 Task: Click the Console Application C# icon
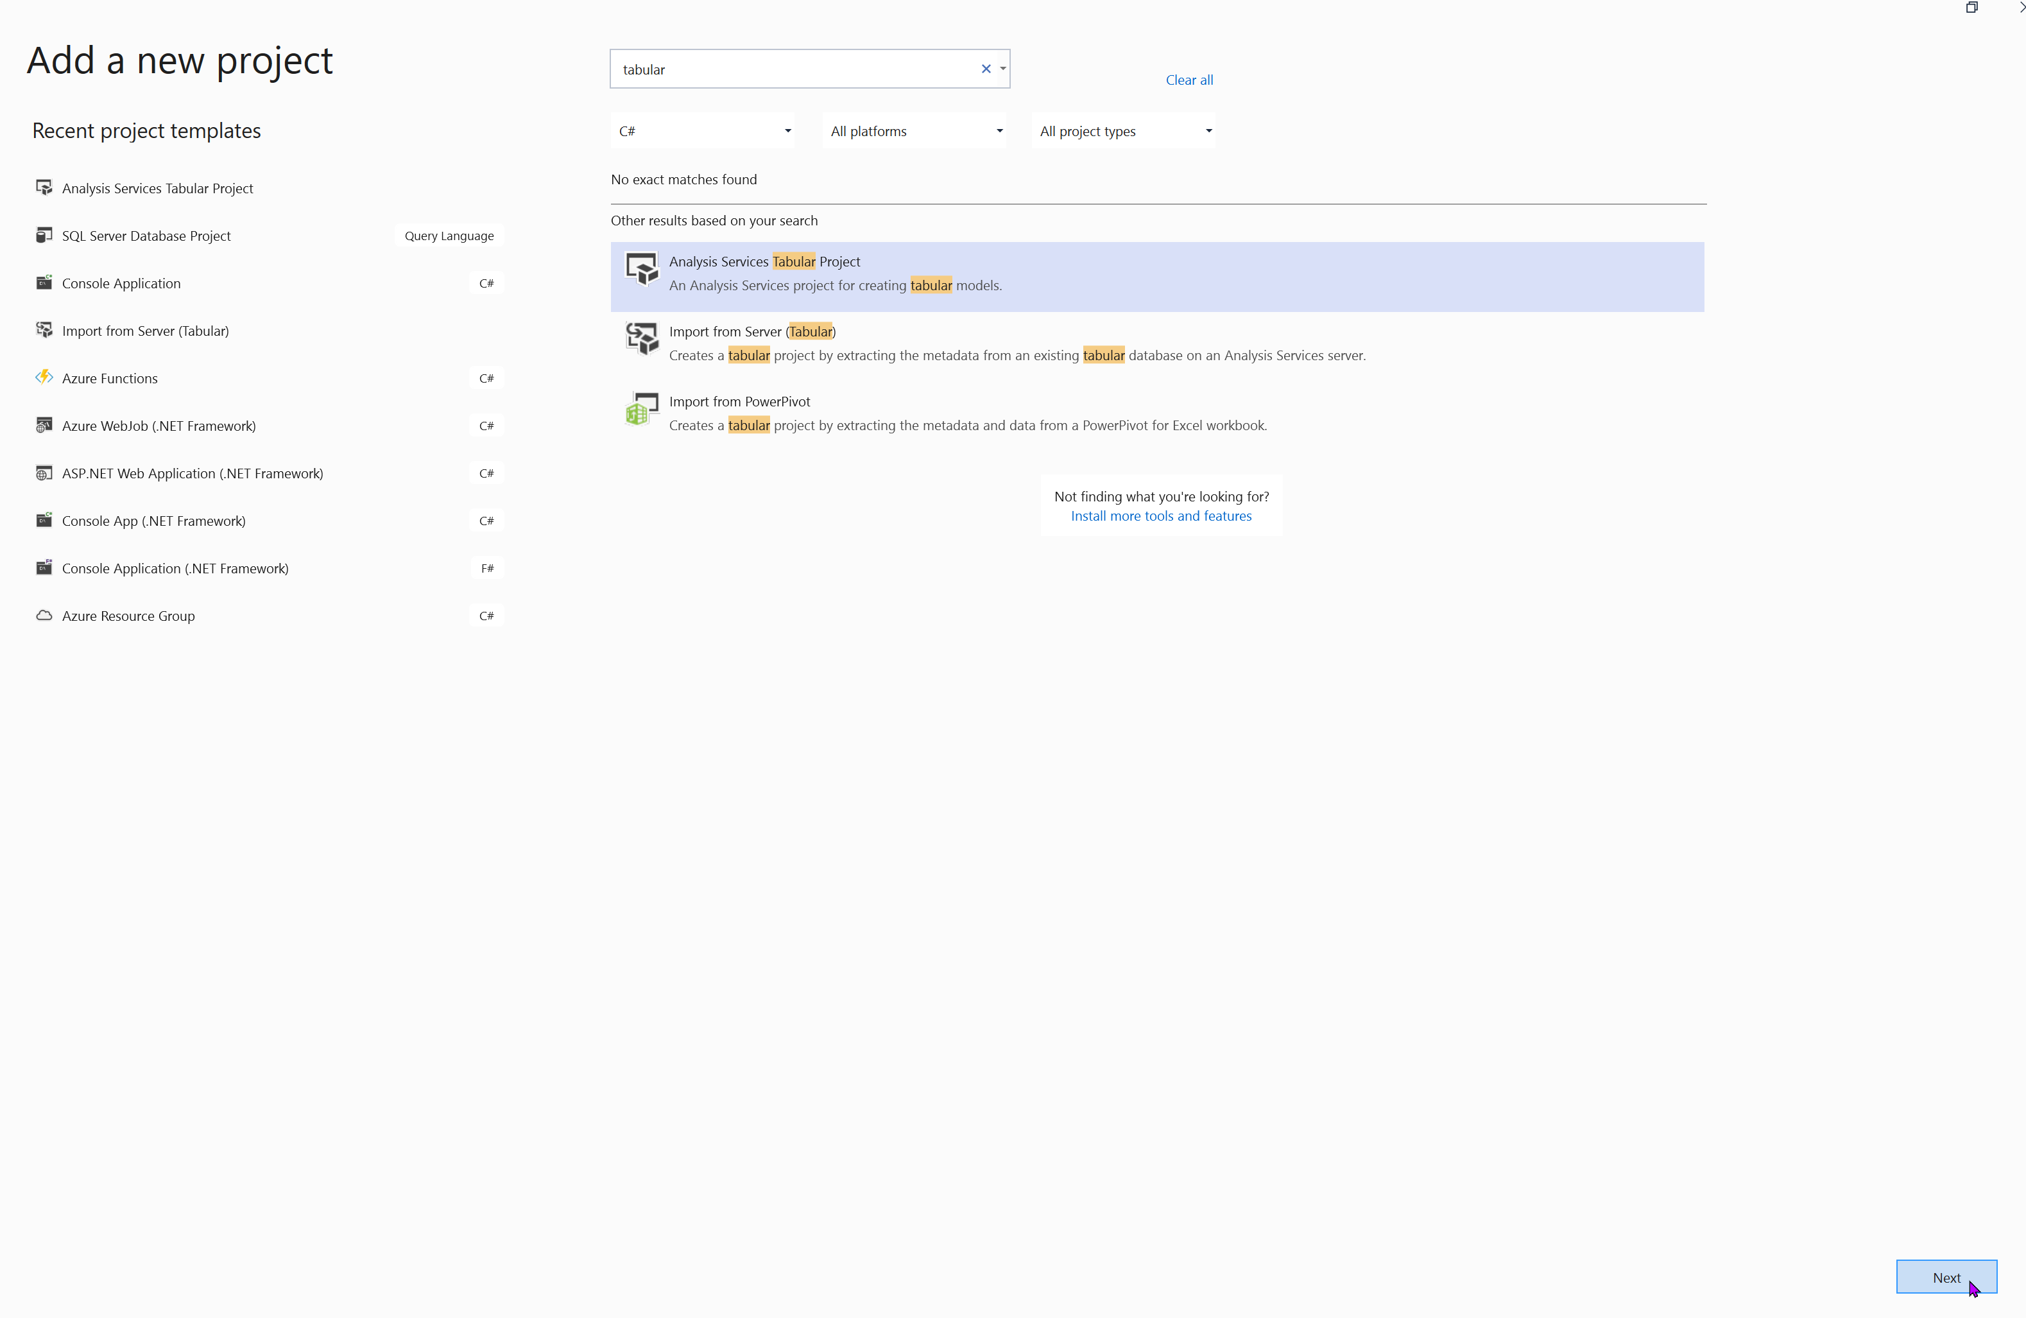(44, 282)
